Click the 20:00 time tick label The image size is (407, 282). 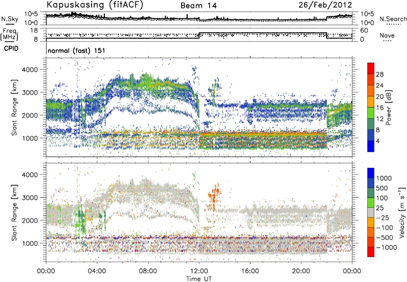[x=301, y=271]
